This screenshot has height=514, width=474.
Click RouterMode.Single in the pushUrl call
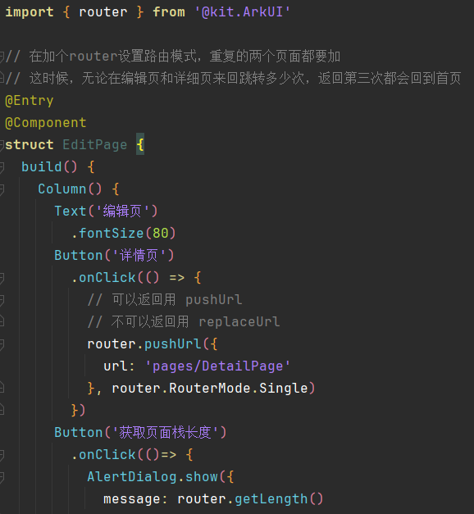coord(238,388)
